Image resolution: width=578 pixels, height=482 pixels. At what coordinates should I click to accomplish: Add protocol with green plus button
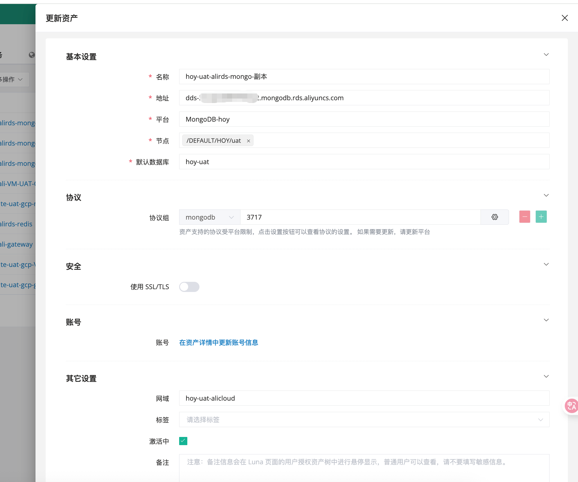tap(541, 217)
